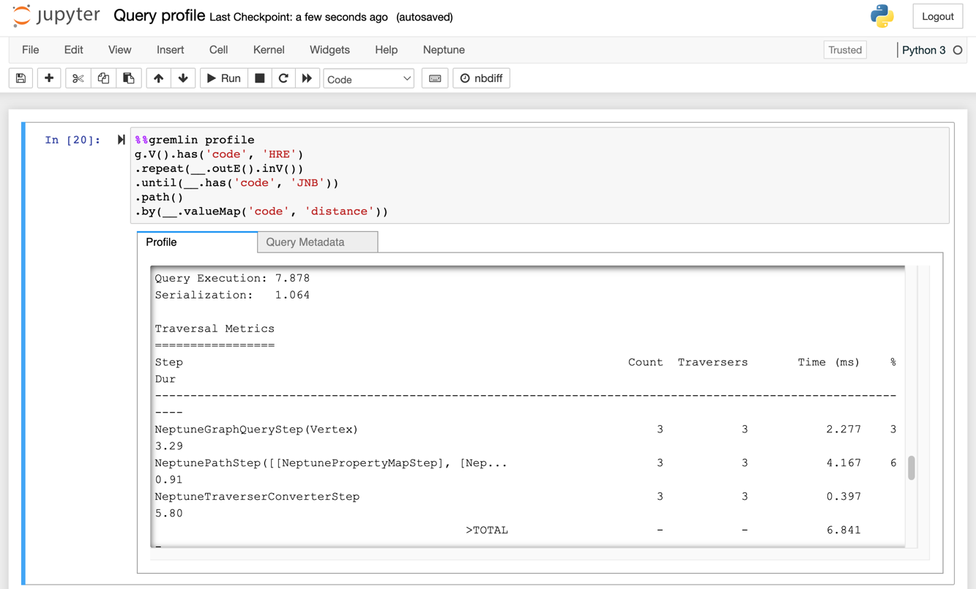Paste cells below icon
The height and width of the screenshot is (589, 976).
129,78
